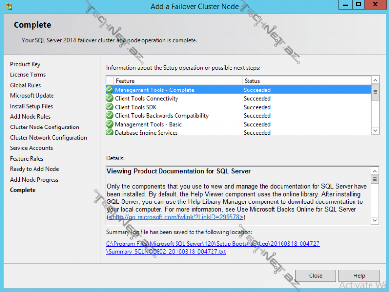Click the down arrow of the Details scrollbar
The height and width of the screenshot is (292, 389).
coord(375,220)
